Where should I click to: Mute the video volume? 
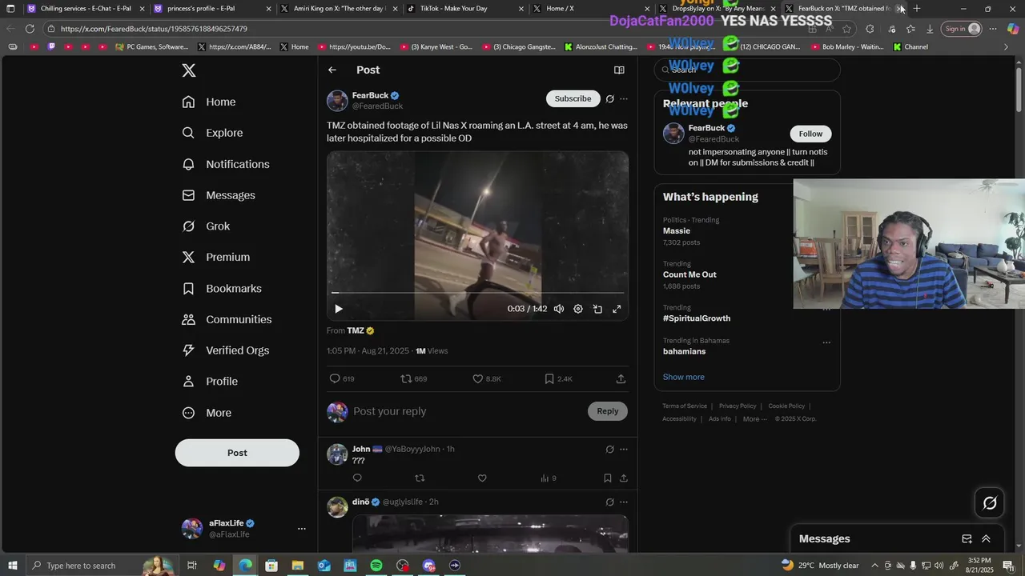tap(559, 309)
